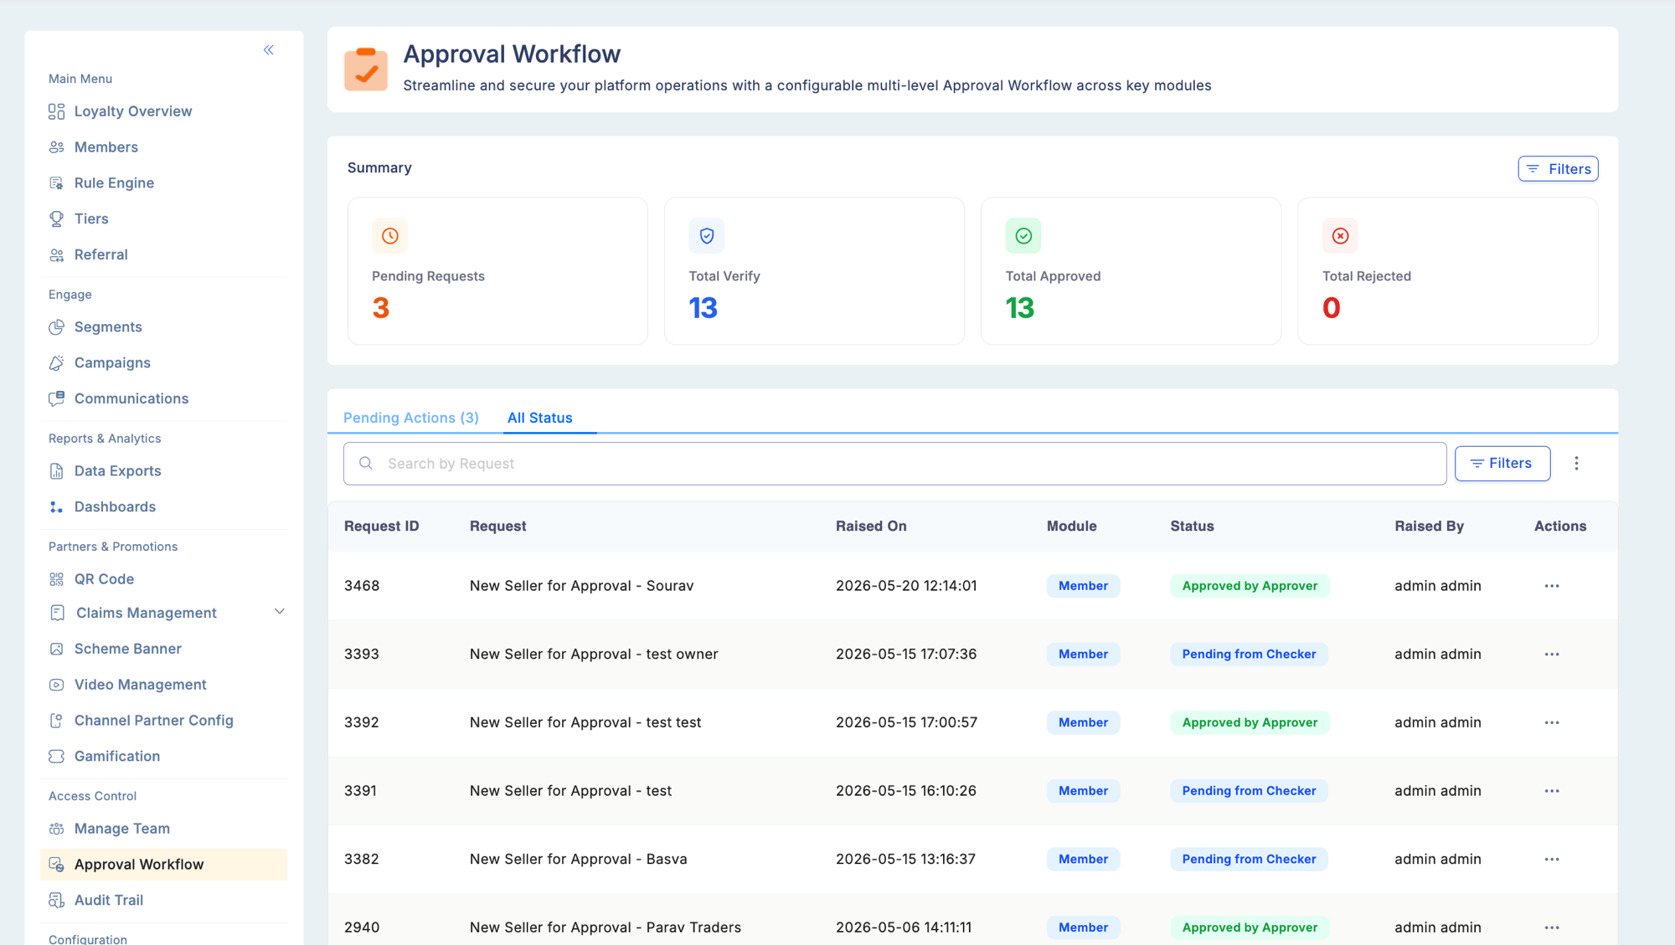Click request text 'New Seller for Approval - Parav Traders'

click(x=606, y=927)
